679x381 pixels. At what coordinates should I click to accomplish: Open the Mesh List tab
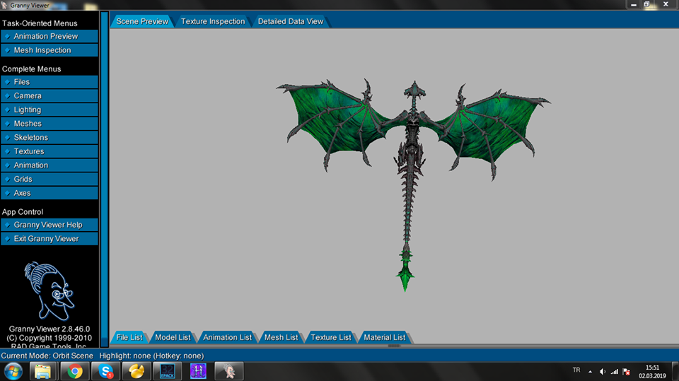coord(281,337)
